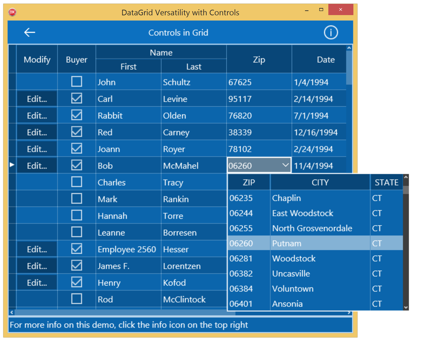Click Edit... button for Henry Kofod
Image resolution: width=421 pixels, height=345 pixels.
37,283
